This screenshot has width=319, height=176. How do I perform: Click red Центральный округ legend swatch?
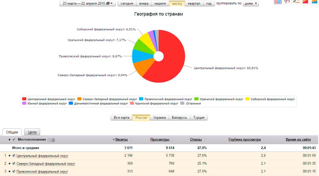(24, 99)
